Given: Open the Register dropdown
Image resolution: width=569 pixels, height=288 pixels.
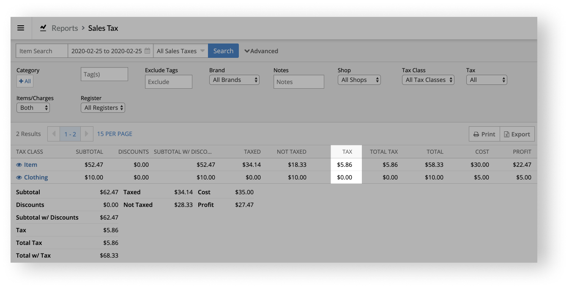Looking at the screenshot, I should click(x=103, y=108).
